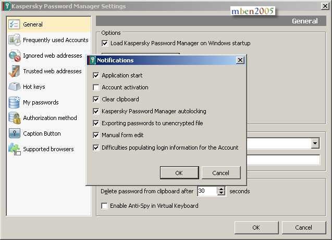The width and height of the screenshot is (332, 240).
Task: Enable the Account activation checkbox
Action: [x=96, y=87]
